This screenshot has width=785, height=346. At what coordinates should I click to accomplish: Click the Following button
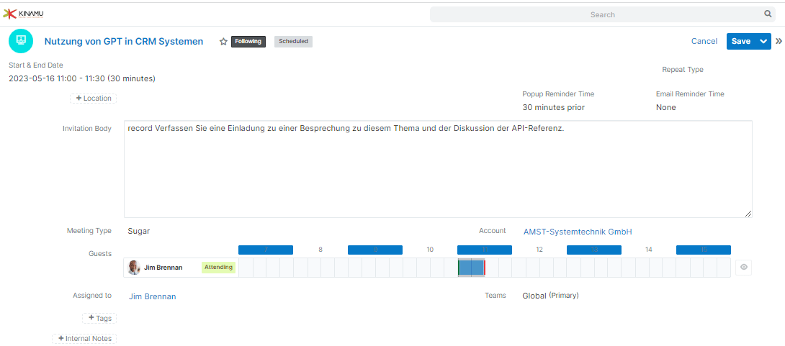click(x=248, y=42)
